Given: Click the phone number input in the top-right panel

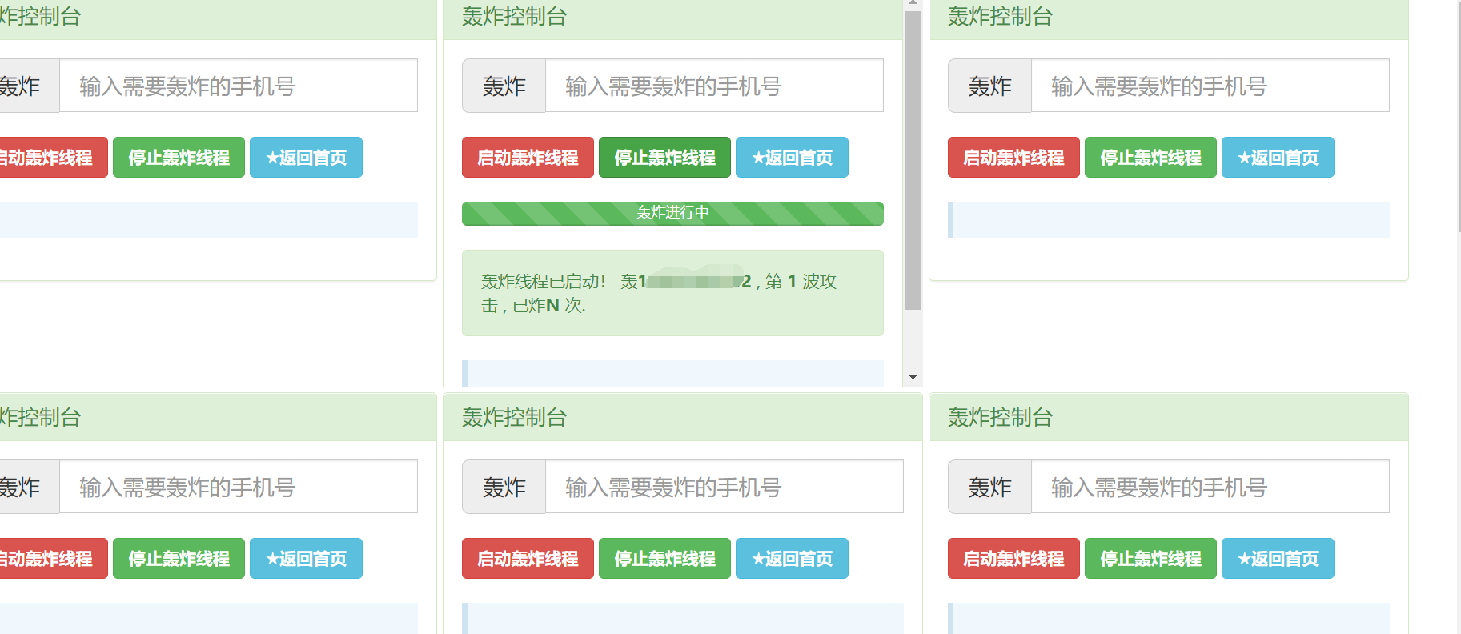Looking at the screenshot, I should [1209, 86].
